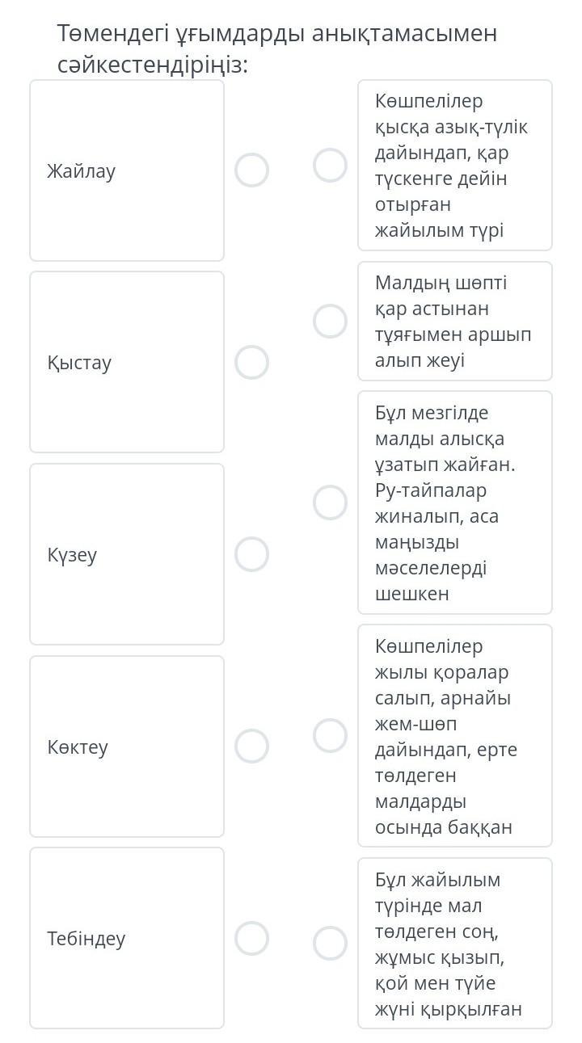Click the circle next to 'Көшпелілер қысқа азық-түлік' definition

tap(330, 165)
